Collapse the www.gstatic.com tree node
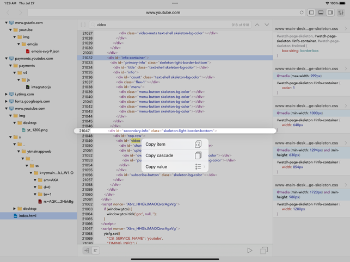Screen dimensions: 350x262 click(x=6, y=22)
